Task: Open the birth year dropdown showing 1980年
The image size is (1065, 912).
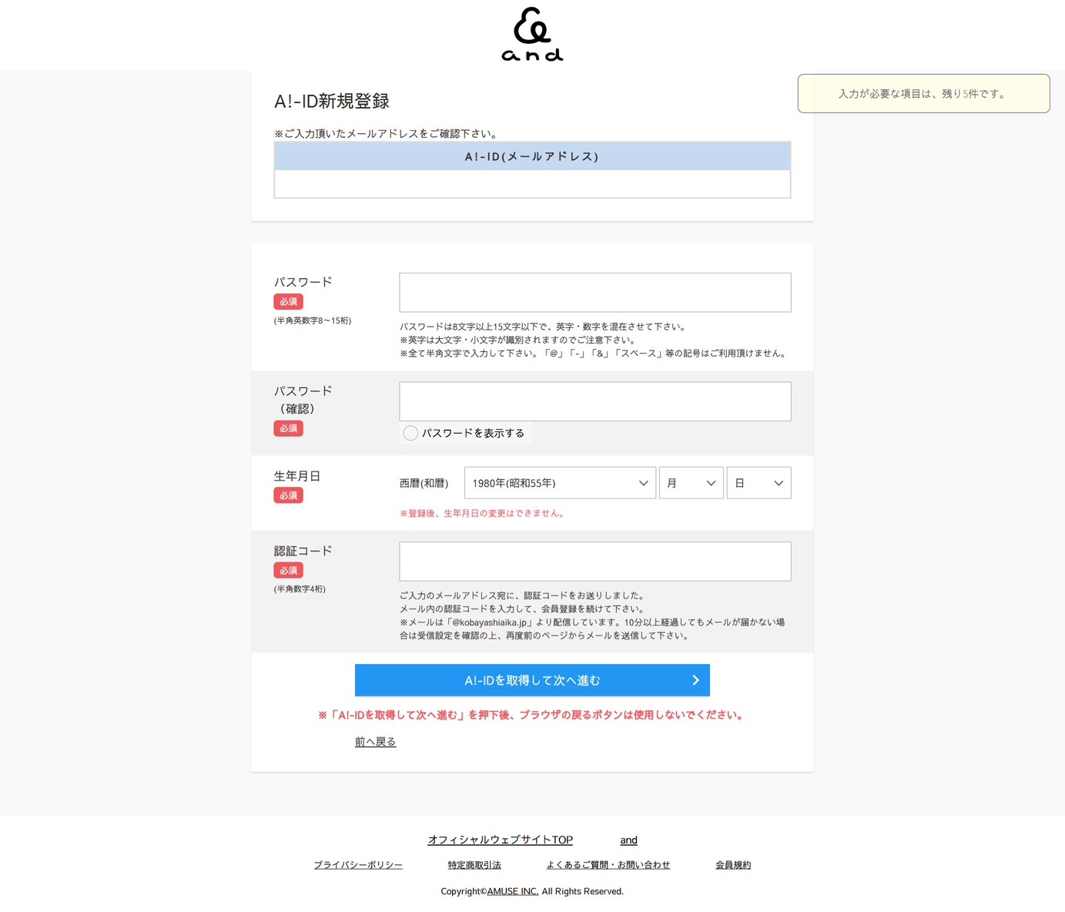Action: click(x=560, y=483)
